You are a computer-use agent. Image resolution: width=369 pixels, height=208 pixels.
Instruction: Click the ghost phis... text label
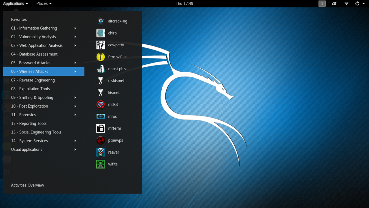click(118, 69)
